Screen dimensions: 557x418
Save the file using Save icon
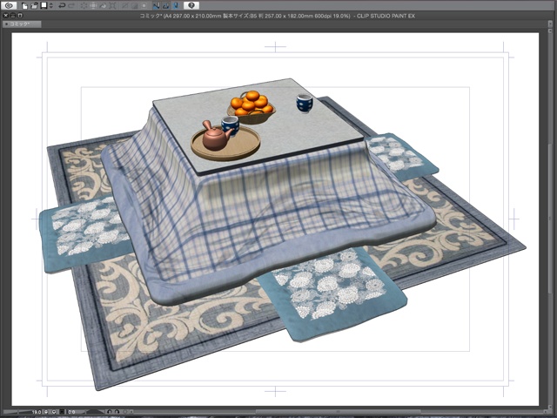pyautogui.click(x=44, y=6)
